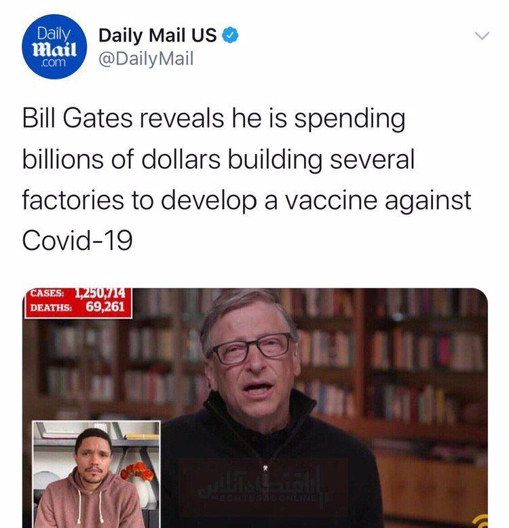Visit the @DailyMail handle link

point(146,58)
